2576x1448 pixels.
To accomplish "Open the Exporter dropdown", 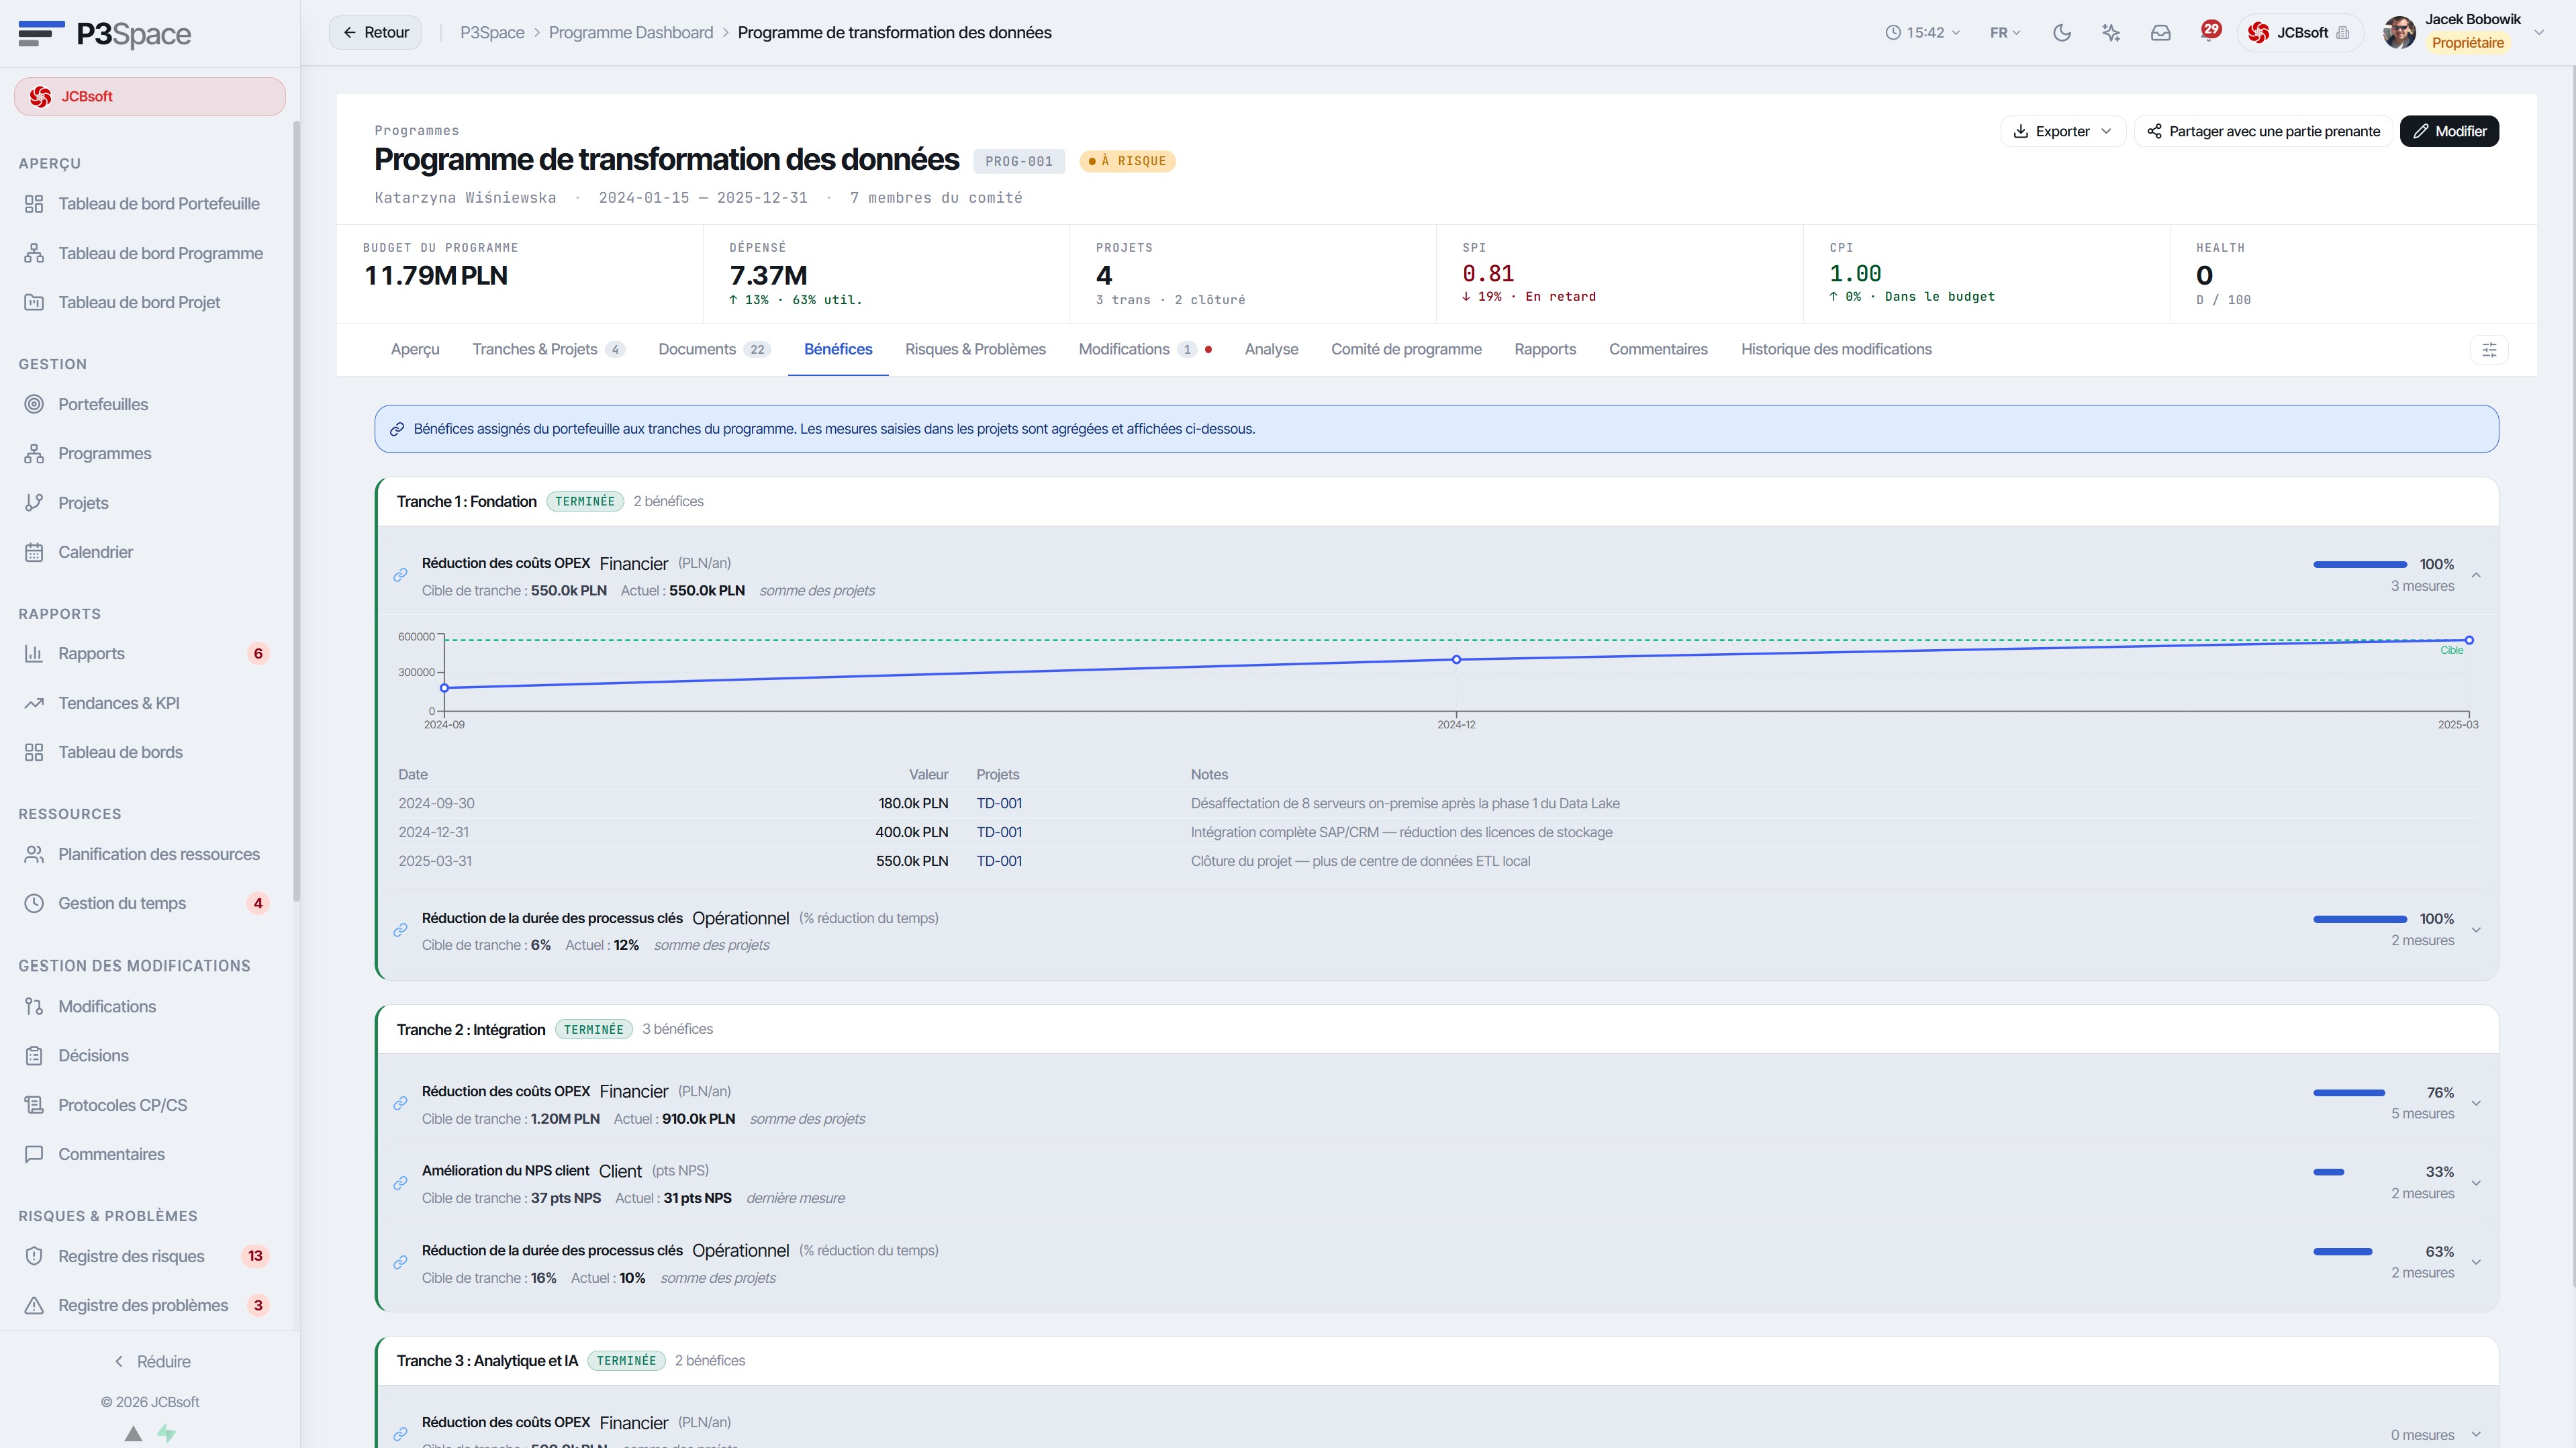I will [x=2062, y=131].
